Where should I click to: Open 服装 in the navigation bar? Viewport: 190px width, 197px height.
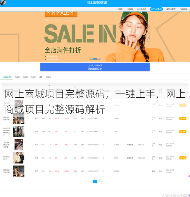pos(130,9)
